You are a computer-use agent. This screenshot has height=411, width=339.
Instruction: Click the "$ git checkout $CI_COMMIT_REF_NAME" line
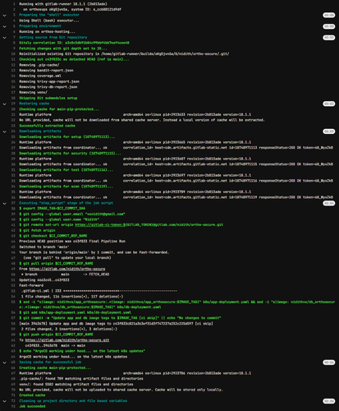pyautogui.click(x=53, y=236)
